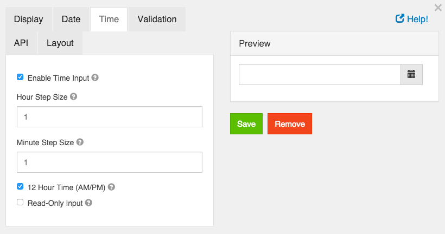Click help icon next to 12 Hour Time
445x234 pixels.
coord(111,187)
